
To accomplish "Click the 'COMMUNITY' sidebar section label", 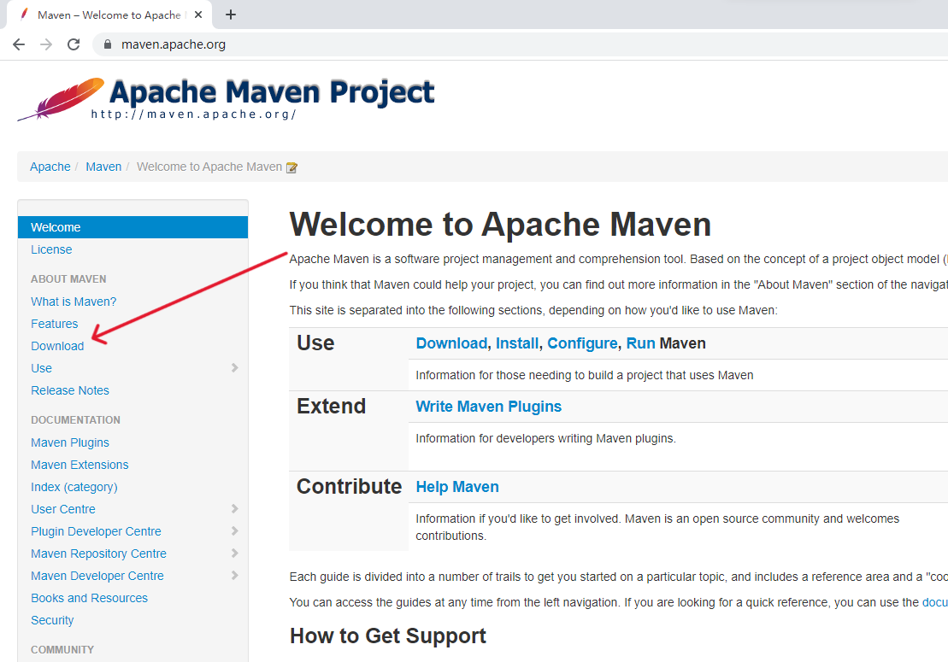I will tap(62, 650).
